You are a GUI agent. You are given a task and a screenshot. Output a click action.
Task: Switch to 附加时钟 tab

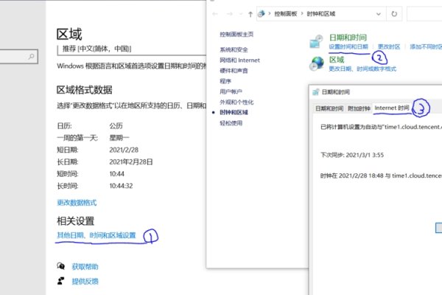(359, 108)
